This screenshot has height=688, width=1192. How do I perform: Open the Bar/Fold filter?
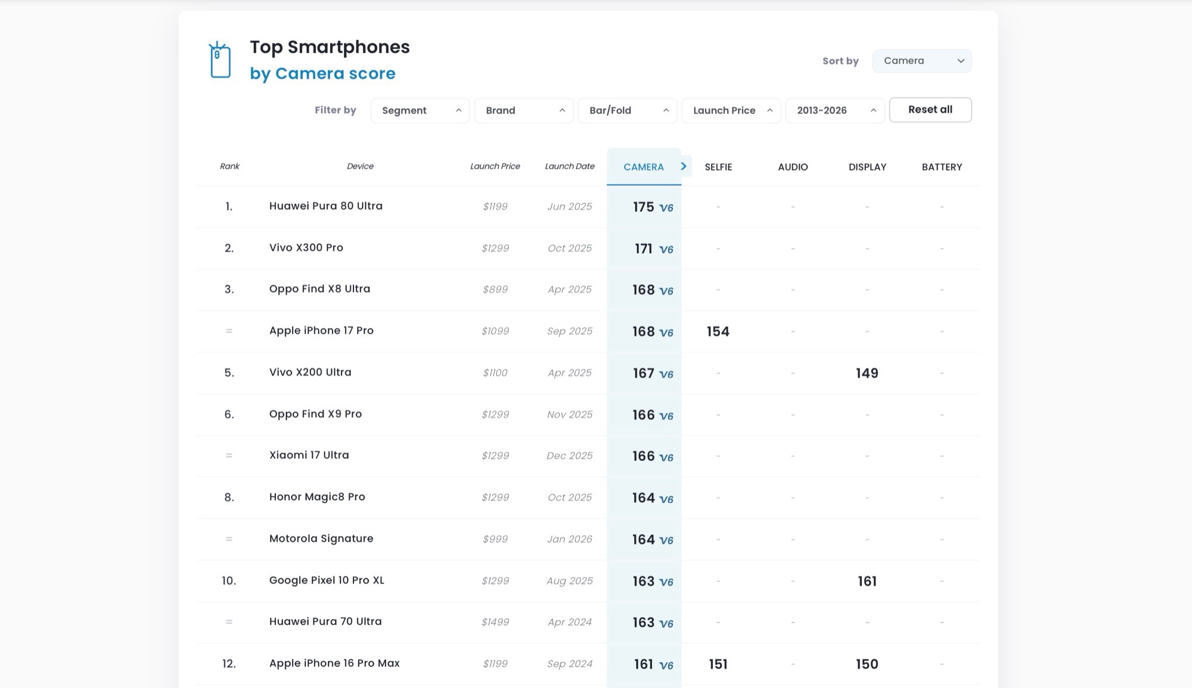click(x=628, y=110)
